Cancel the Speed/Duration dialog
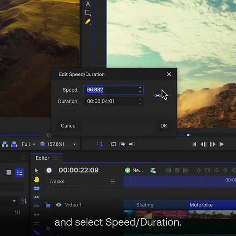This screenshot has width=236, height=236. point(69,126)
